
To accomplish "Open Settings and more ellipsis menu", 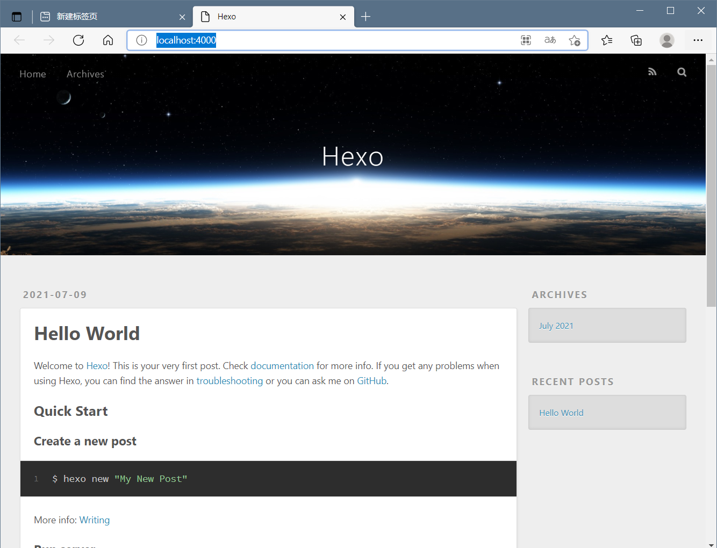I will (698, 40).
